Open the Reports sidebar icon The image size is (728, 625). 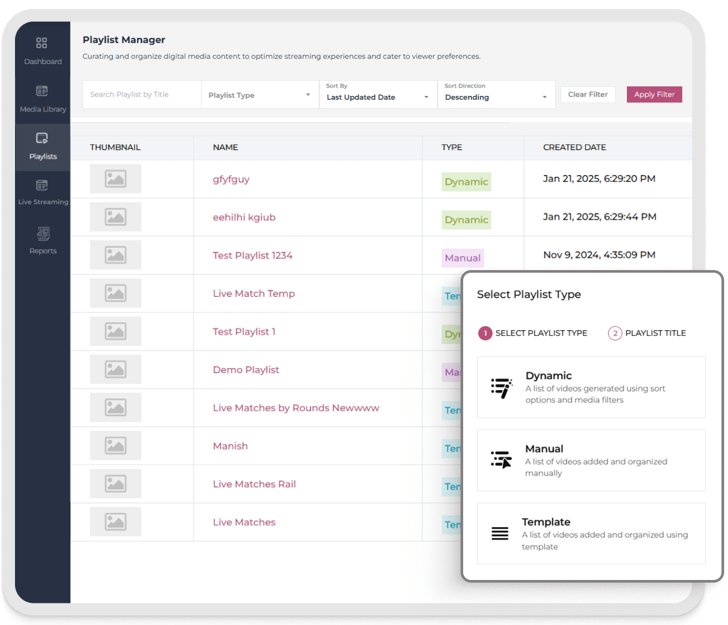point(43,234)
